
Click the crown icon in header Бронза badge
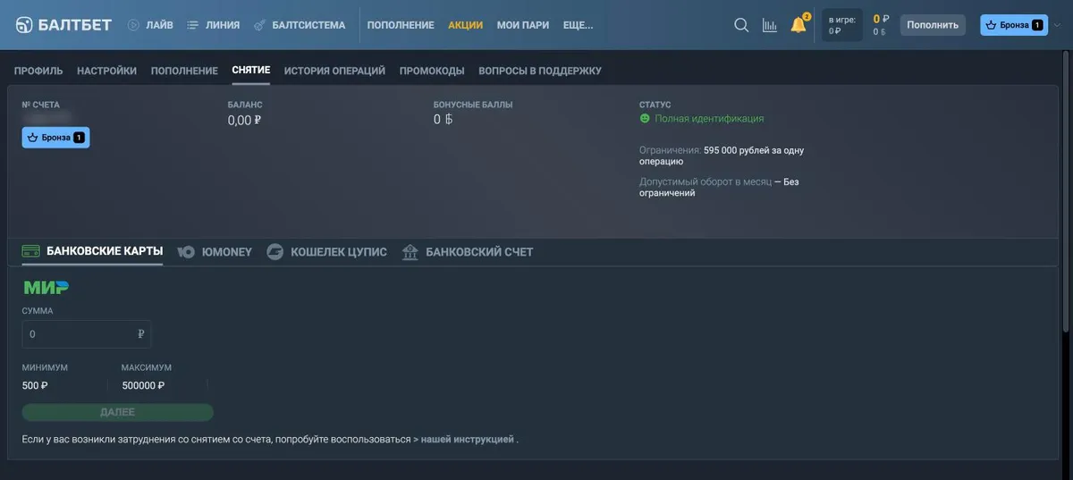coord(991,25)
